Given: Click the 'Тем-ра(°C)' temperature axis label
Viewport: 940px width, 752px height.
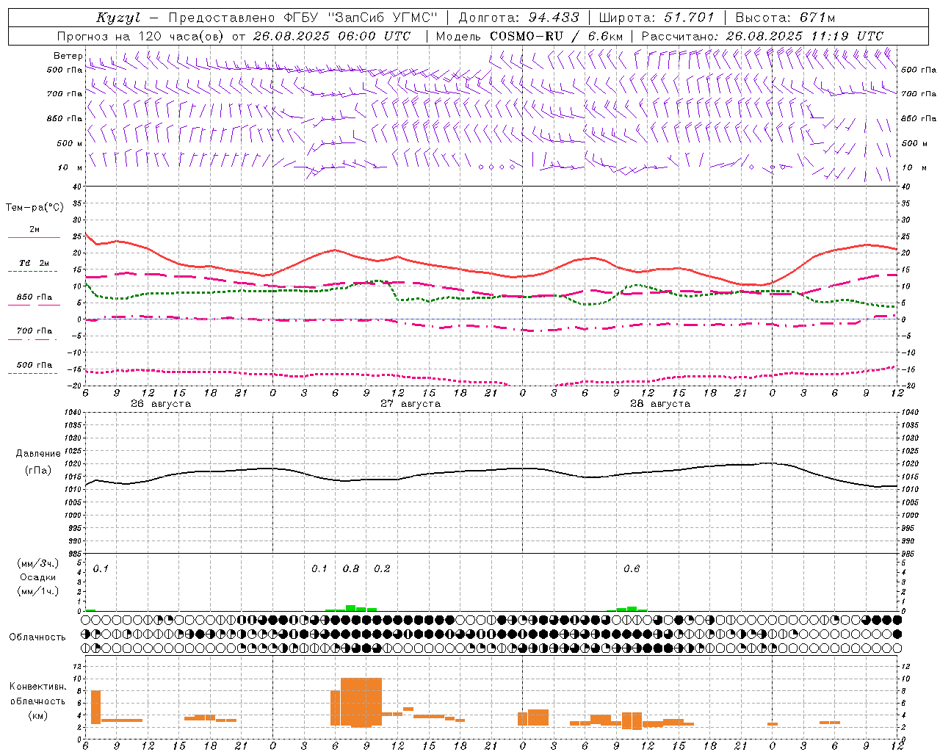Looking at the screenshot, I should click(35, 208).
